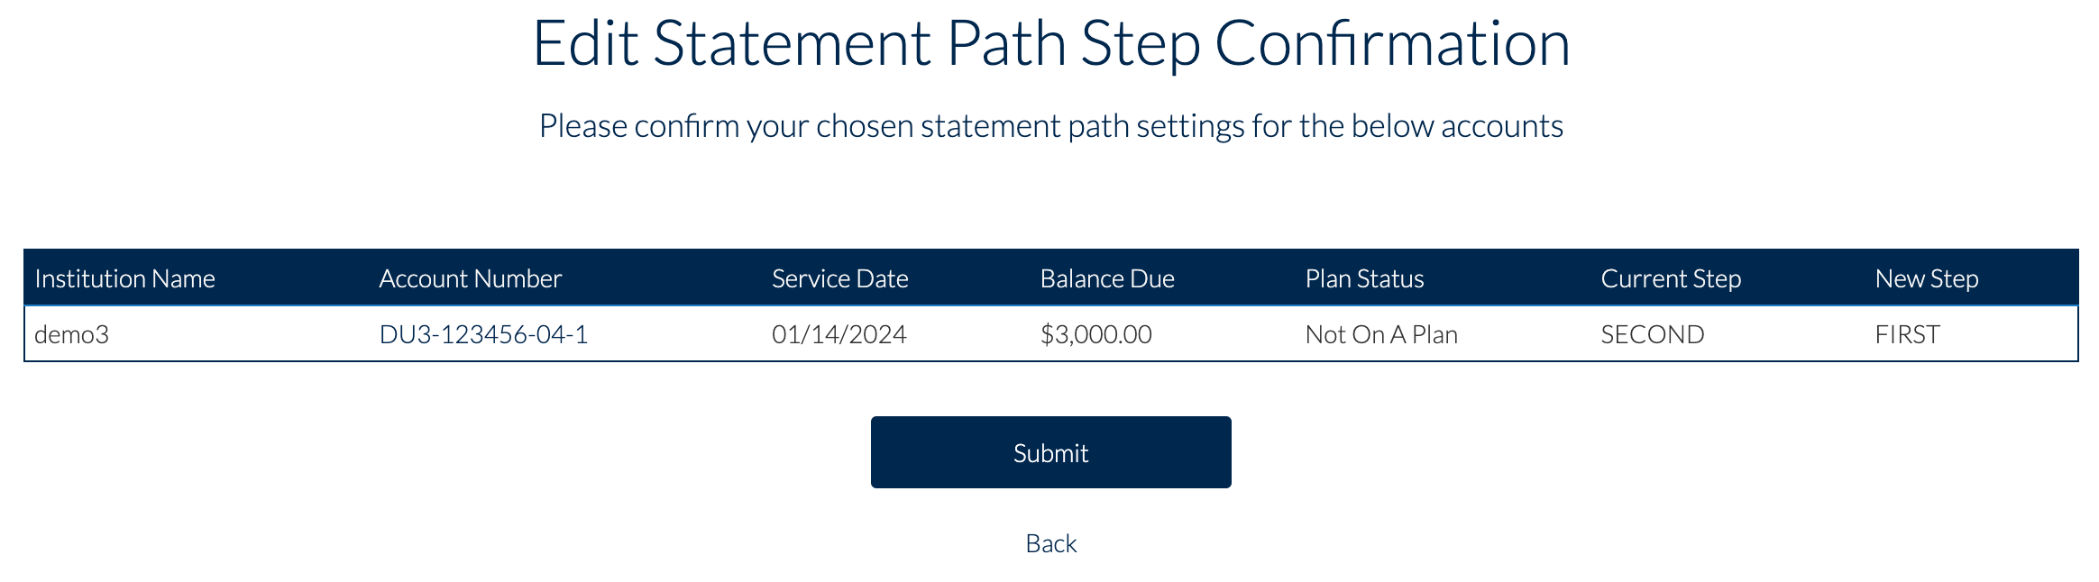
Task: Click the SECOND current step value
Action: [x=1651, y=334]
